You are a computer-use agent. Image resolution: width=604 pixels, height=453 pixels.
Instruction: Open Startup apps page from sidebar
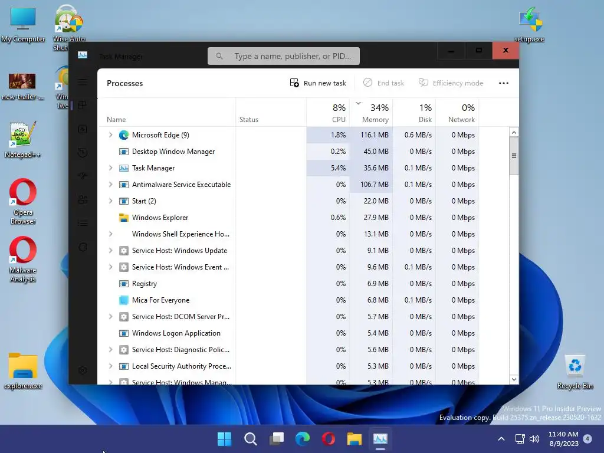coord(83,176)
